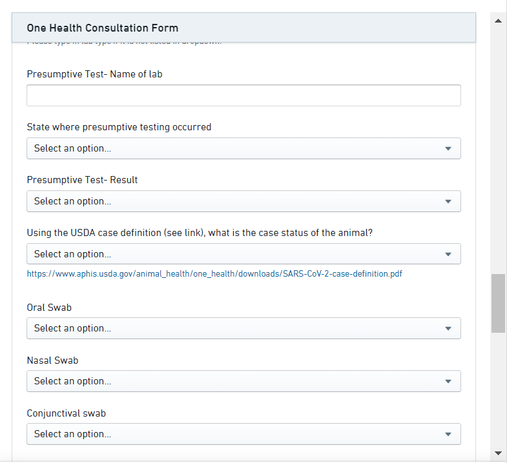This screenshot has width=507, height=463.
Task: Open the USDA case status dropdown
Action: tap(243, 254)
